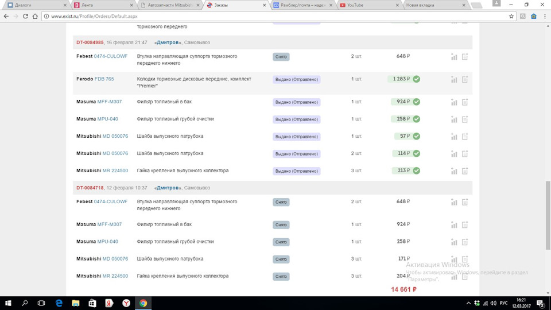Viewport: 551px width, 310px height.
Task: Open note icon for Masuma MFF-M307 Снято row
Action: (x=465, y=225)
